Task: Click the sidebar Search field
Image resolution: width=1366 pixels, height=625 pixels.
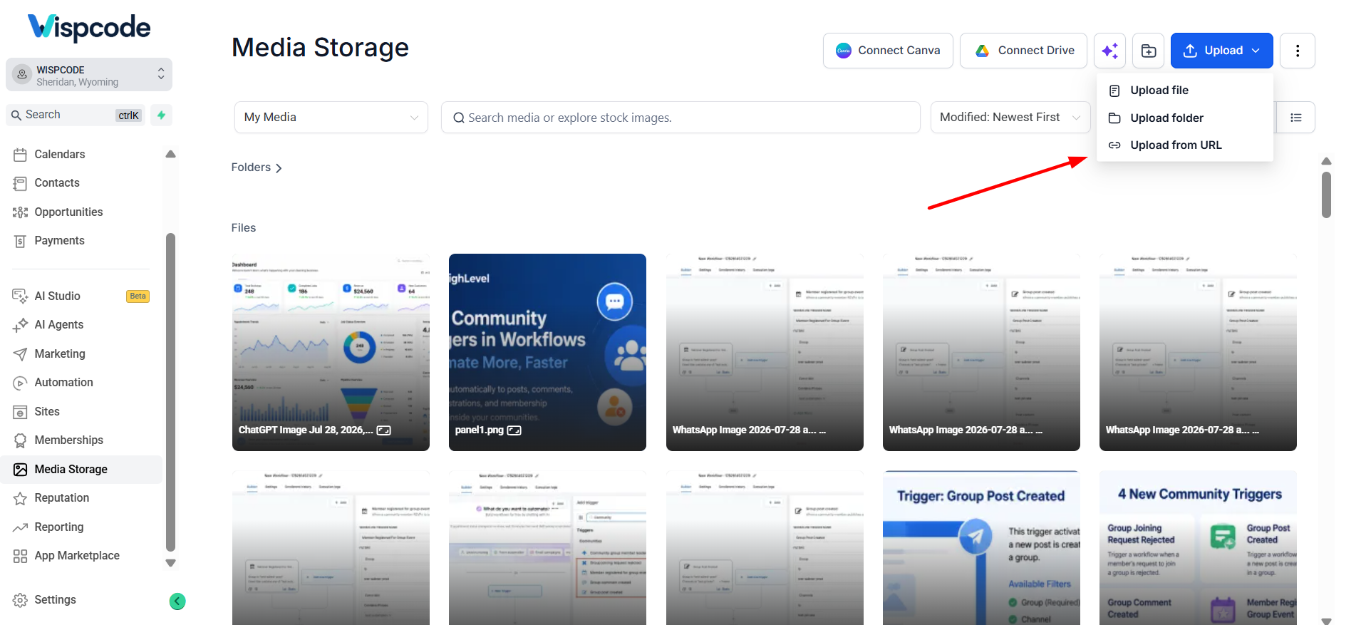Action: (76, 115)
